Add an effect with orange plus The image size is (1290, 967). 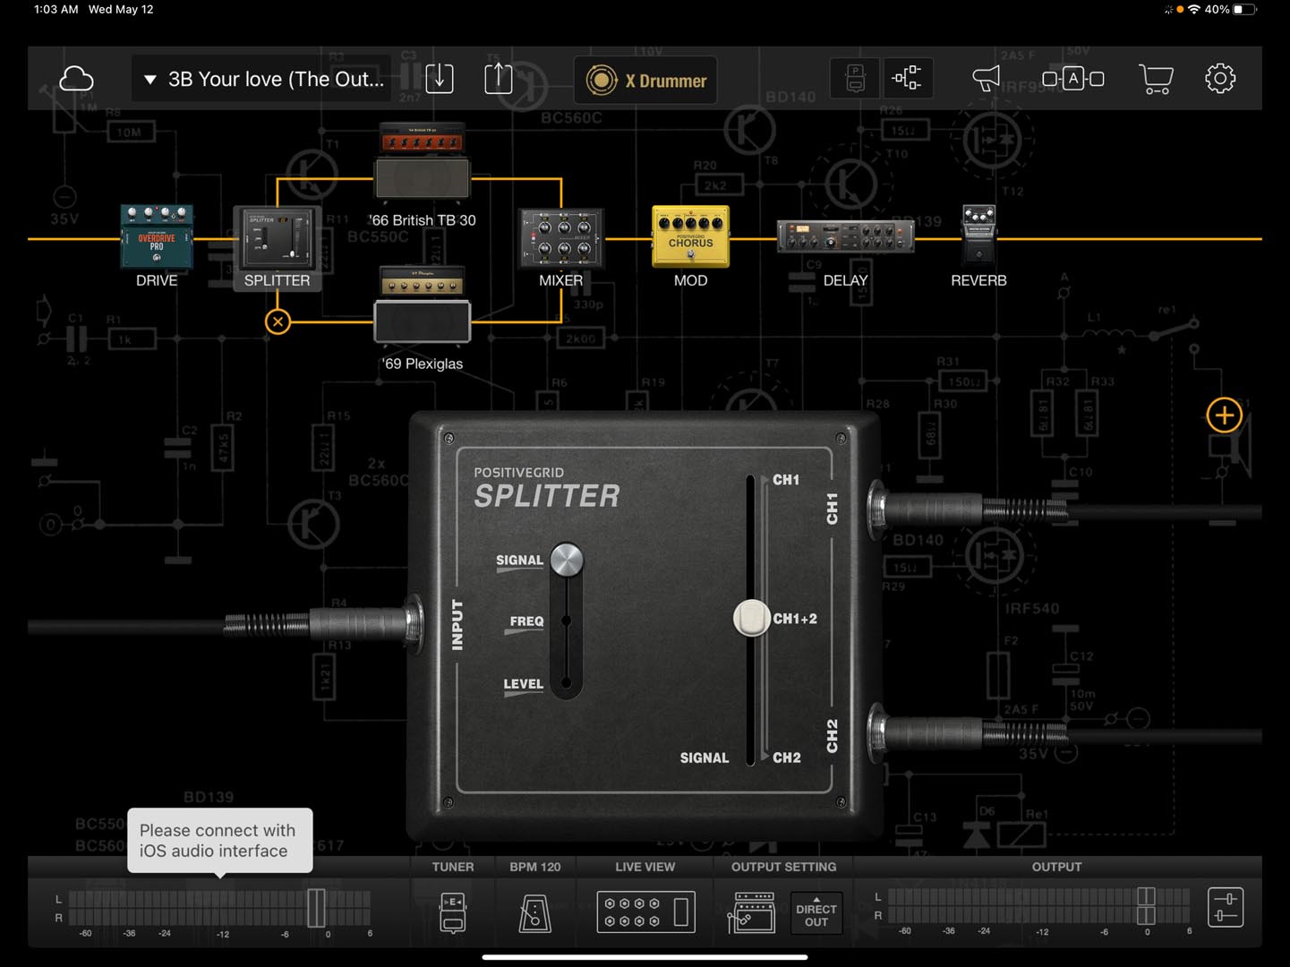click(x=1224, y=415)
